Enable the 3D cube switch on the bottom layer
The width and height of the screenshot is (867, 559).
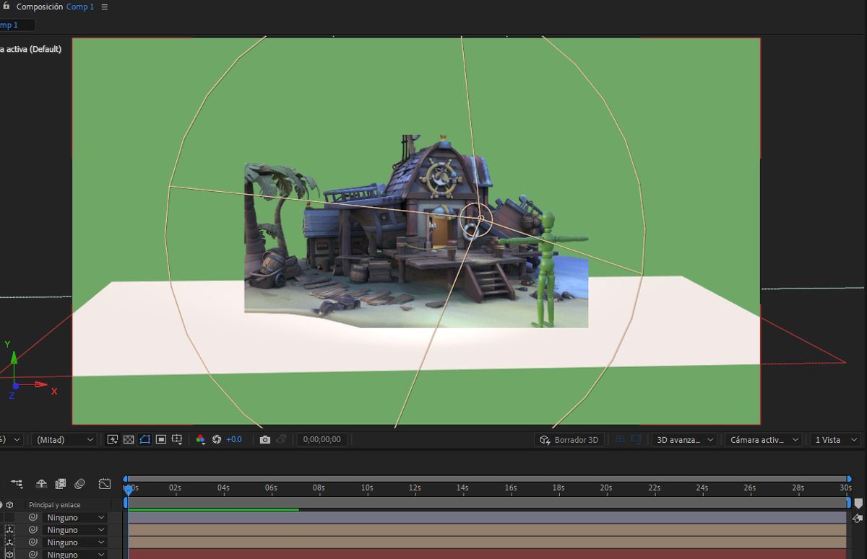[9, 554]
